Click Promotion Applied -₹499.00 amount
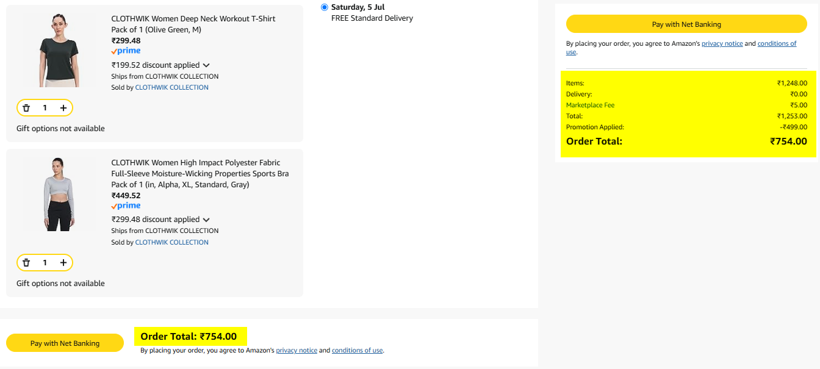The height and width of the screenshot is (369, 820). [x=793, y=127]
